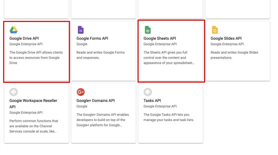Click 'Reads and writes Google Slides presentations' text
The width and height of the screenshot is (278, 155).
tap(235, 55)
